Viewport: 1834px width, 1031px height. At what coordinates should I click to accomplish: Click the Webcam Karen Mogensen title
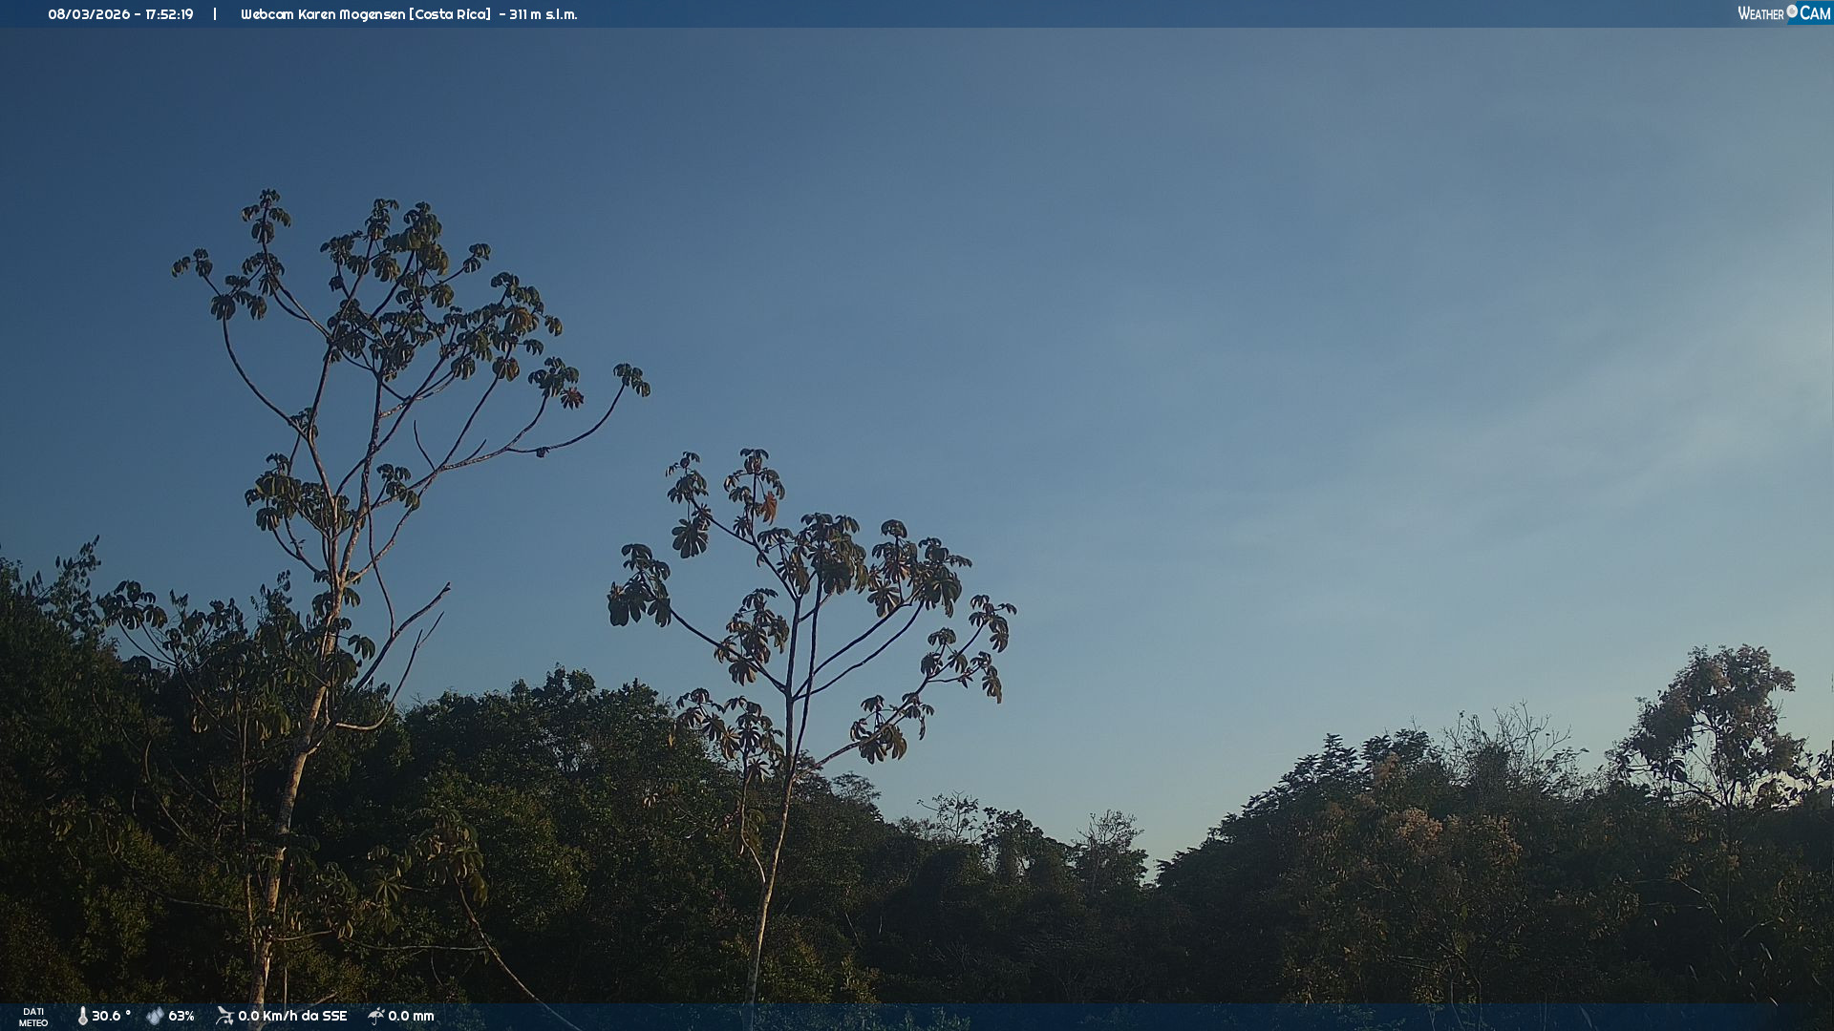(x=323, y=14)
